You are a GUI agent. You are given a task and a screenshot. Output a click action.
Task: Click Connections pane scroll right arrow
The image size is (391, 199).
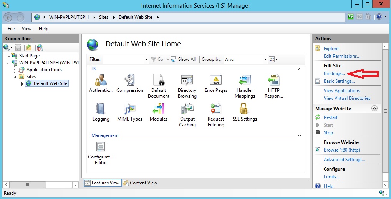(x=76, y=184)
